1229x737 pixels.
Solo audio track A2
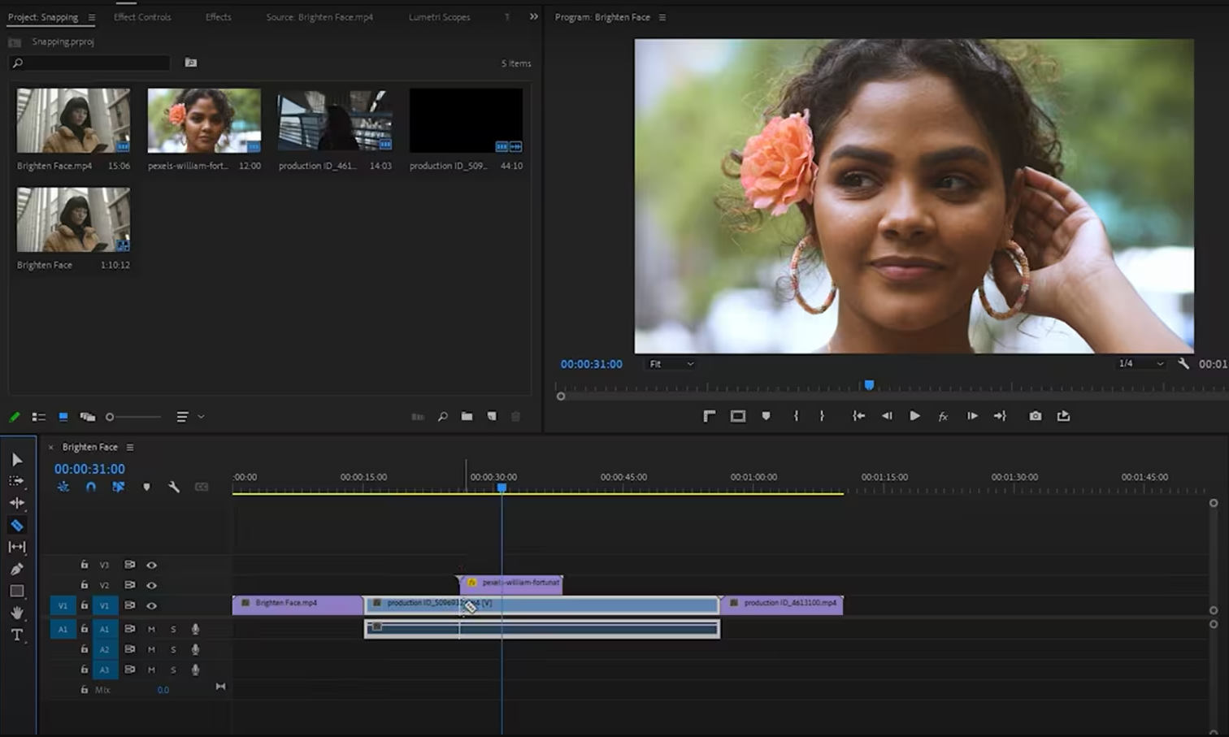[173, 649]
